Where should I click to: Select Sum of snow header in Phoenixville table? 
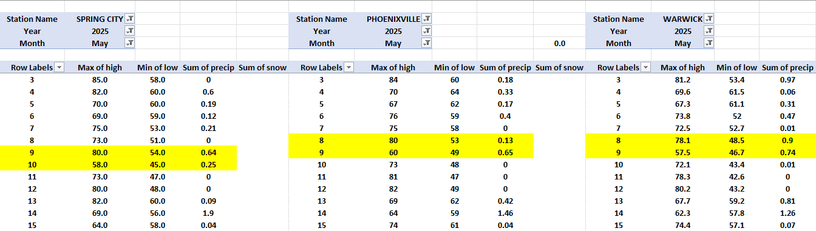560,67
